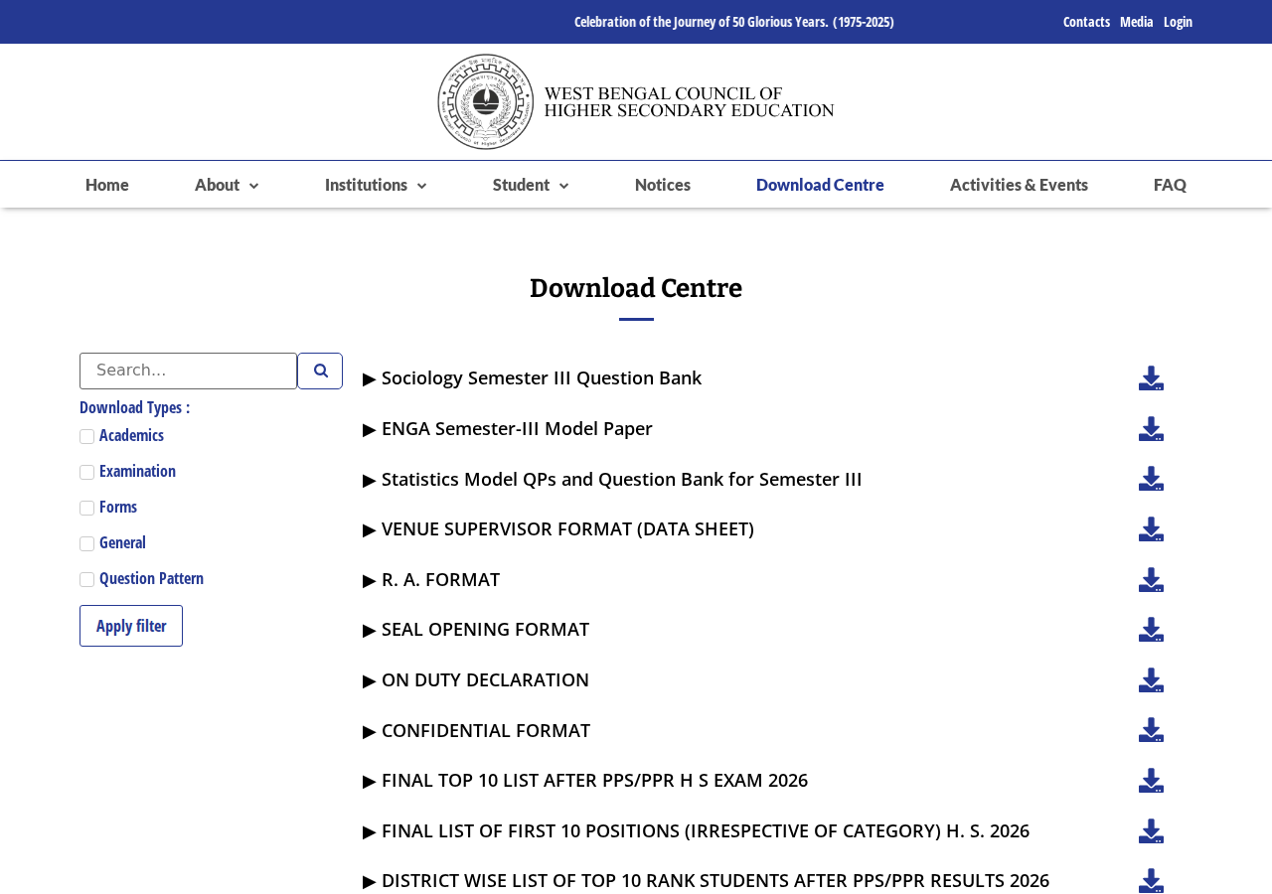Open the Student dropdown menu
Viewport: 1272px width, 894px height.
531,185
